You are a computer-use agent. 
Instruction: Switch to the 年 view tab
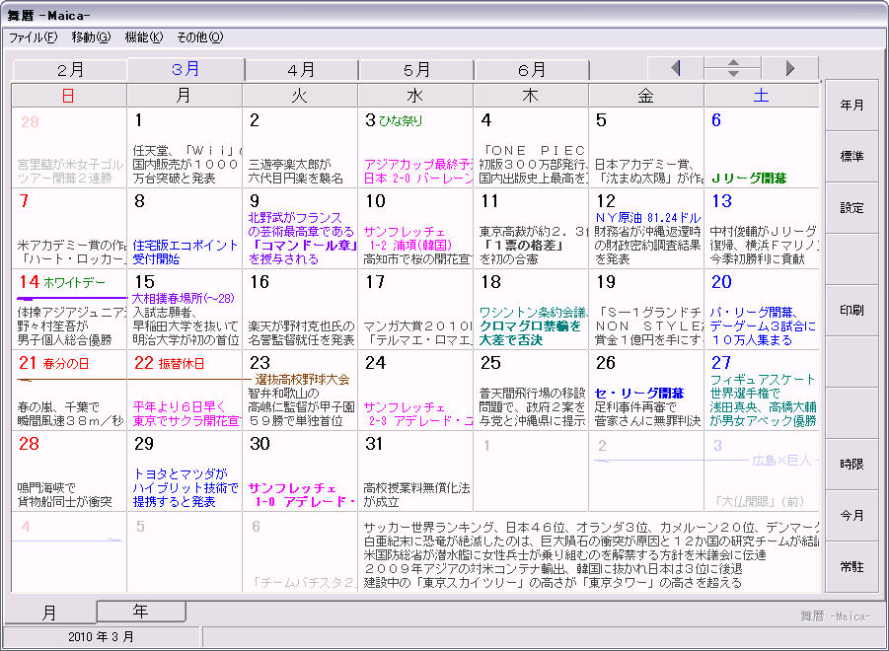coord(141,611)
